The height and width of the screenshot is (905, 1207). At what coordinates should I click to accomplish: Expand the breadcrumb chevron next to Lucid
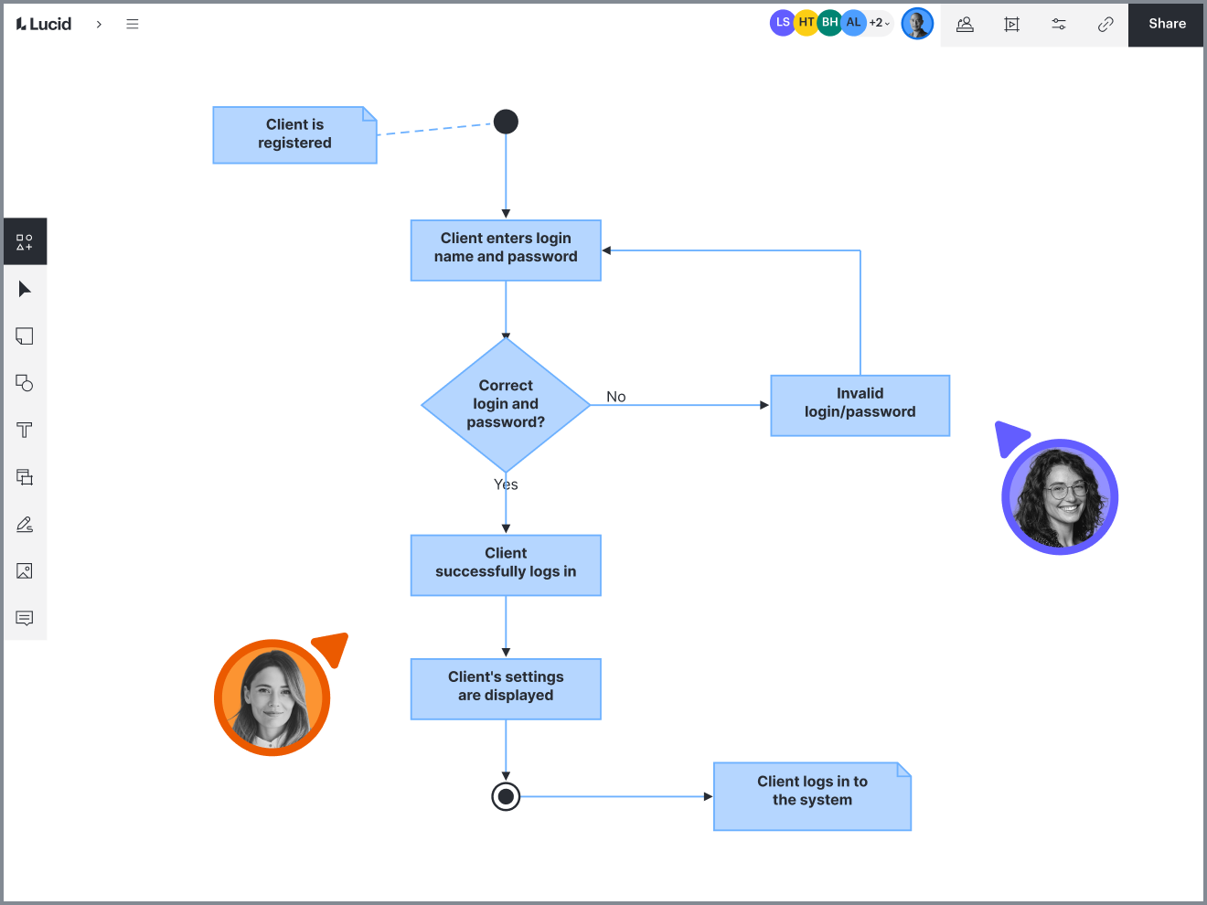pyautogui.click(x=99, y=25)
